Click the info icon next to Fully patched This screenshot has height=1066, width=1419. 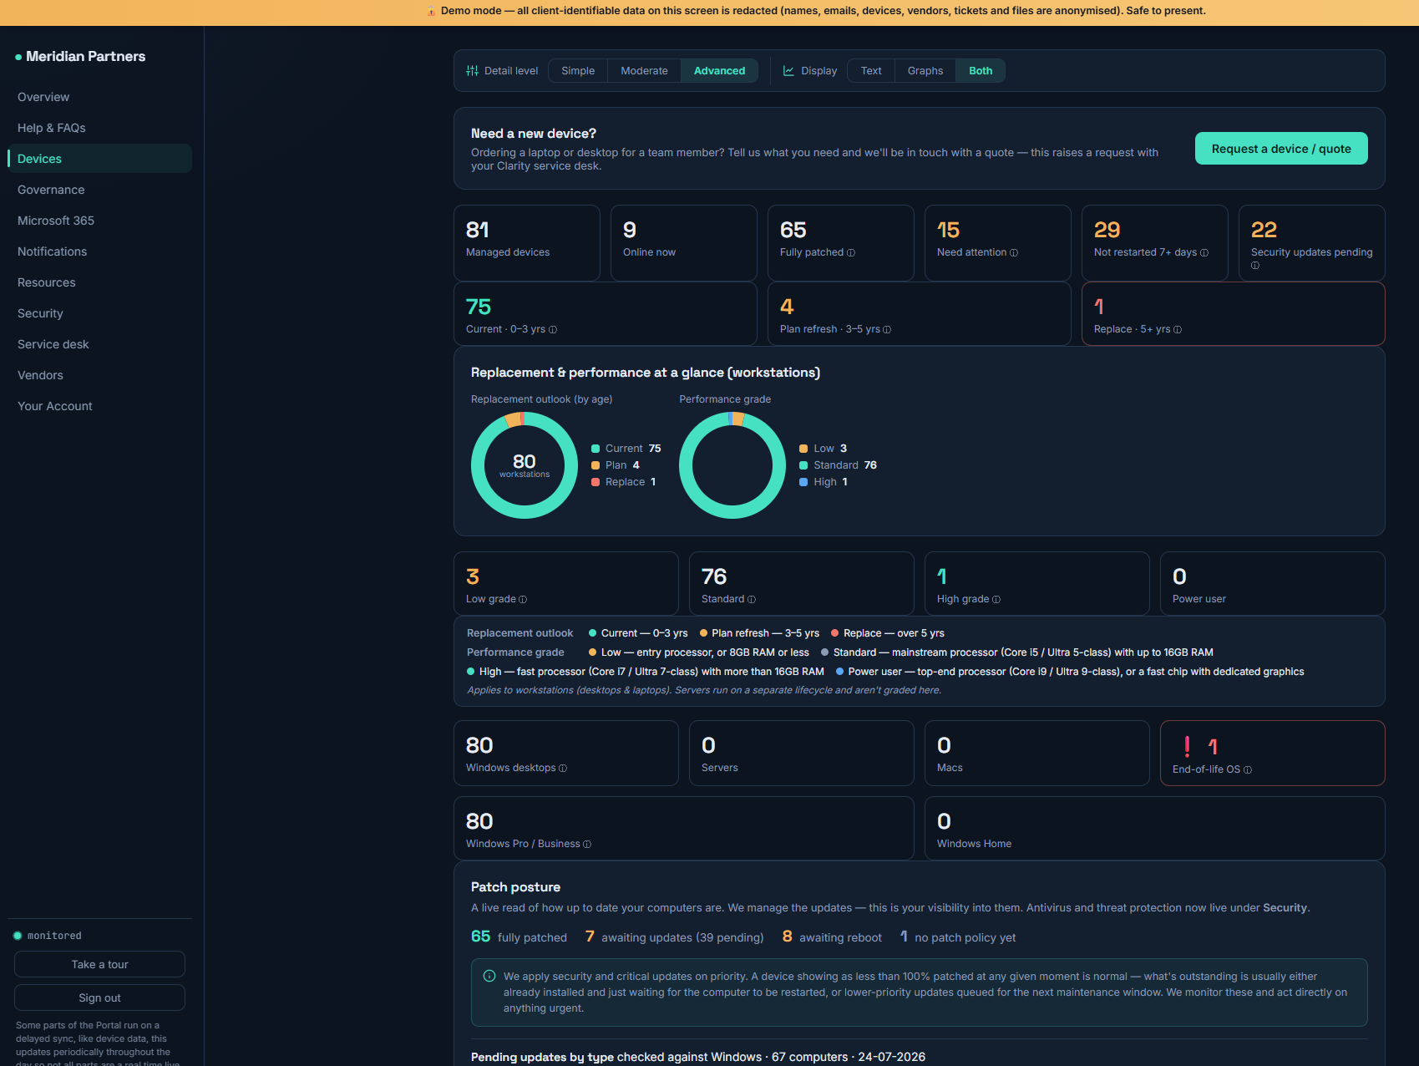click(851, 253)
